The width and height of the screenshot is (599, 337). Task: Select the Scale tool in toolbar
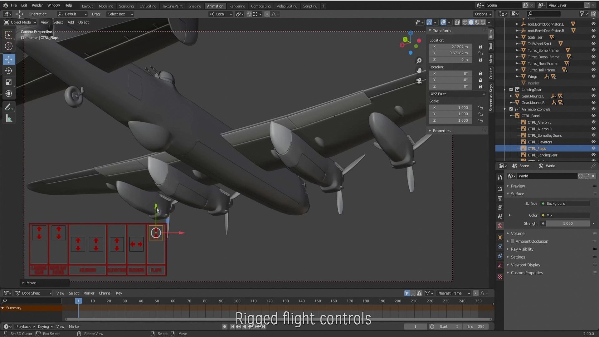[9, 82]
